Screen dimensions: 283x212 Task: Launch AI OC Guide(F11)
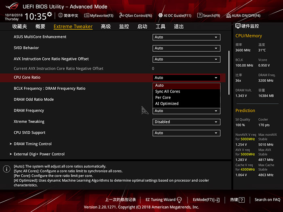175,15
